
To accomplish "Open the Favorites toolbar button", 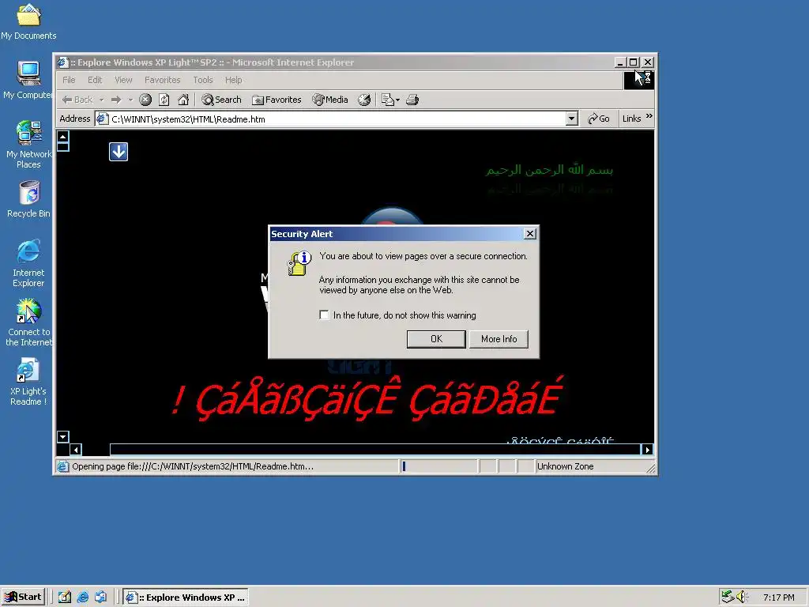I will point(277,100).
